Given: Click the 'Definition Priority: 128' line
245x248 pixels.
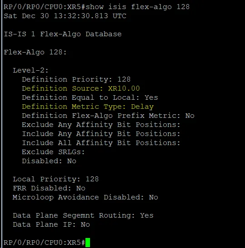Looking at the screenshot, I should point(76,79).
